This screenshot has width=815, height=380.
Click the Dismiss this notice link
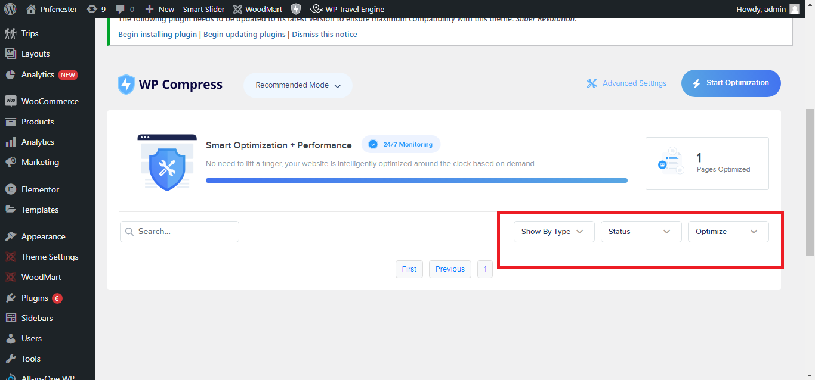(x=324, y=35)
